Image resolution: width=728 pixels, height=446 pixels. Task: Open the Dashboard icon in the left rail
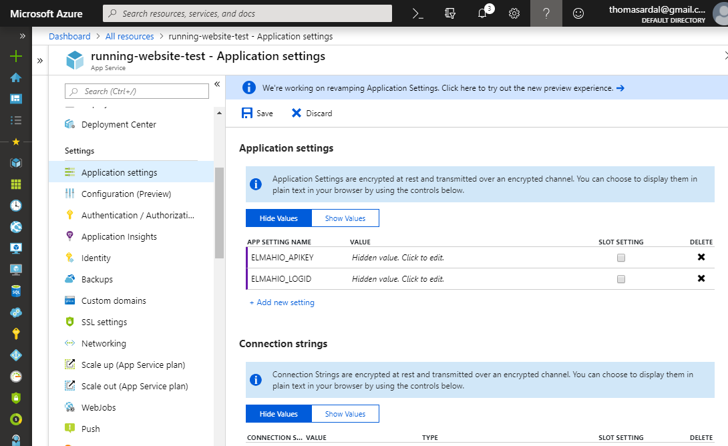(16, 99)
